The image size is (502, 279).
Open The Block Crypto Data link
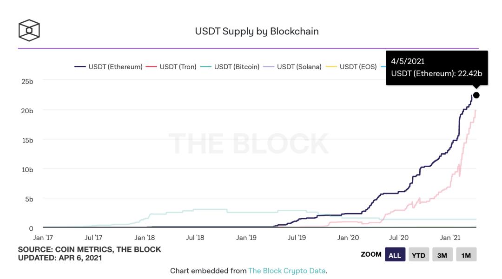287,271
